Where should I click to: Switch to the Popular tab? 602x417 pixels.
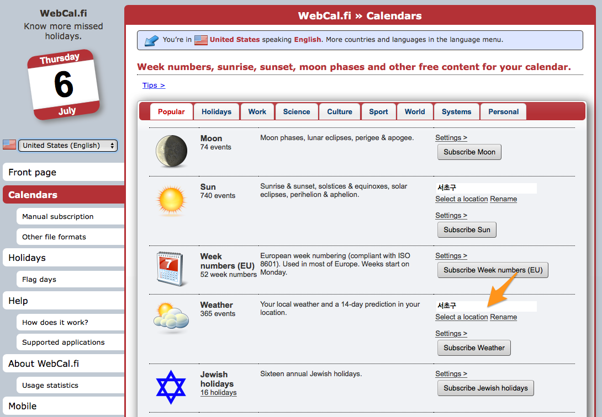click(171, 111)
